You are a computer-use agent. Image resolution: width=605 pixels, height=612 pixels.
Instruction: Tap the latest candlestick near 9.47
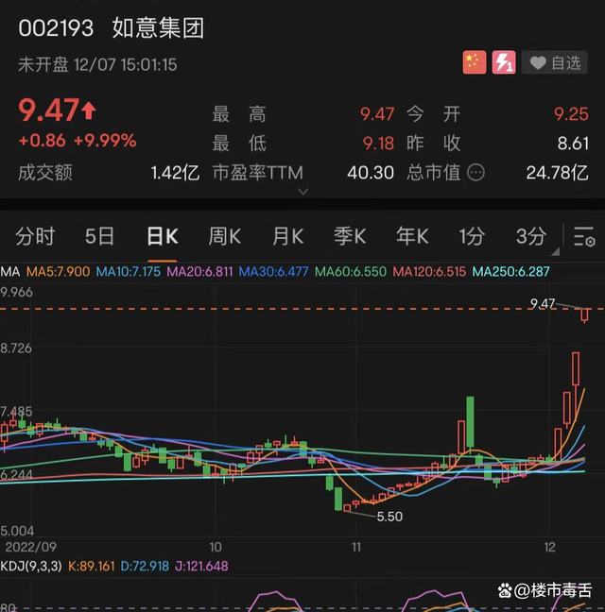[x=584, y=315]
